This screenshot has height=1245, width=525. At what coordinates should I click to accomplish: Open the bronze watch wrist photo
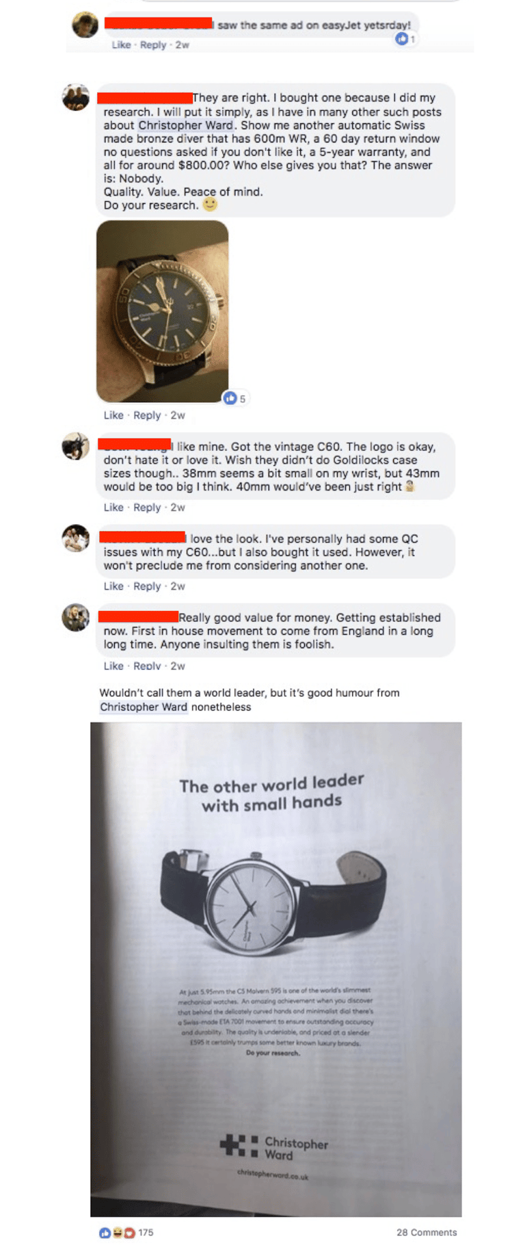click(162, 311)
